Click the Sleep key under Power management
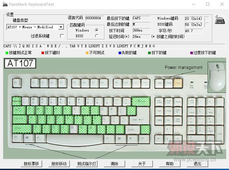Viewport: 229px width, 170px height. coord(169,83)
